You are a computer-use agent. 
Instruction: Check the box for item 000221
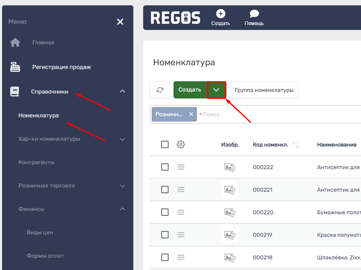(165, 190)
